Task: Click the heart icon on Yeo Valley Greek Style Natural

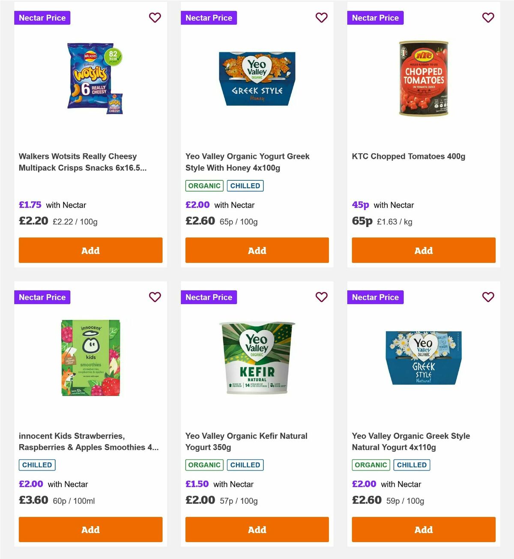Action: pyautogui.click(x=488, y=297)
